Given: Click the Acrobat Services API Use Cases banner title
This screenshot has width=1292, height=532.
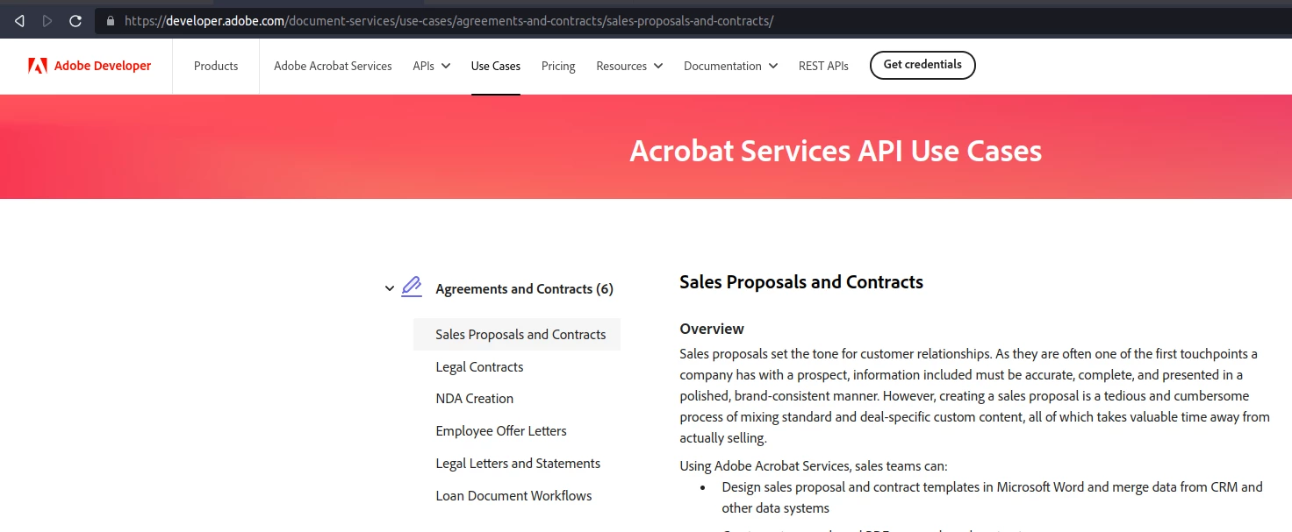Looking at the screenshot, I should point(836,151).
